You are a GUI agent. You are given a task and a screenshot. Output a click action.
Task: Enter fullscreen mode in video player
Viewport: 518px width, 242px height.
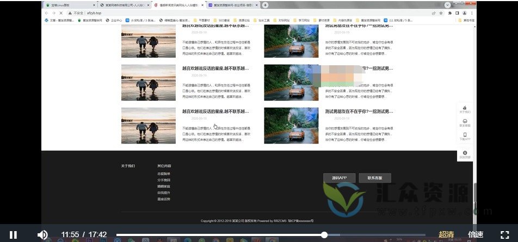click(x=504, y=235)
